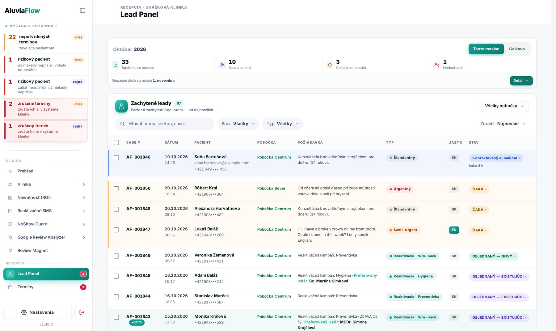Click the EN language badge for Lukáš Baláž
556x331 pixels.
[x=454, y=230]
